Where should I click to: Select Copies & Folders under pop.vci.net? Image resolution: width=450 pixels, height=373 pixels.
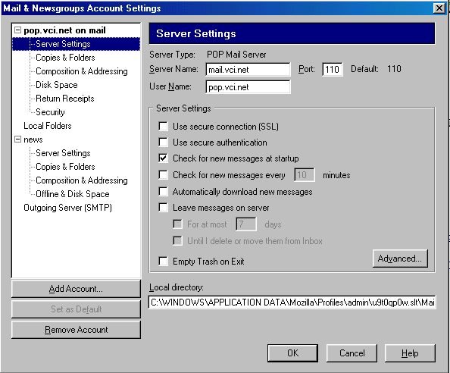coord(65,58)
